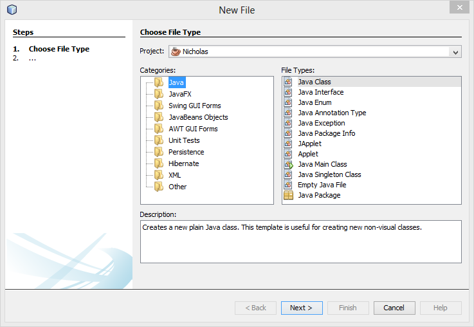The height and width of the screenshot is (327, 474).
Task: Click the grayed-out Help button
Action: click(x=441, y=308)
